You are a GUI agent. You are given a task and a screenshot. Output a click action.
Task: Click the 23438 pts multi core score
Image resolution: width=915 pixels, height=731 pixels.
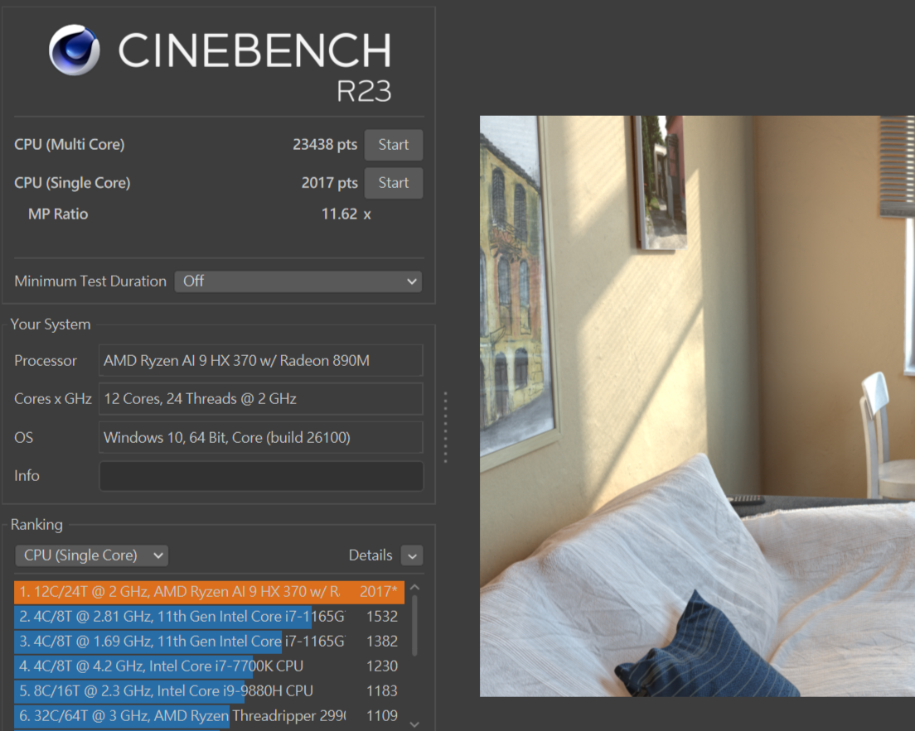tap(324, 145)
